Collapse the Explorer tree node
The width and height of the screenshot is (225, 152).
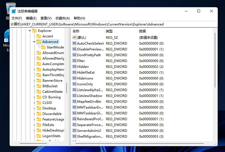(x=30, y=31)
